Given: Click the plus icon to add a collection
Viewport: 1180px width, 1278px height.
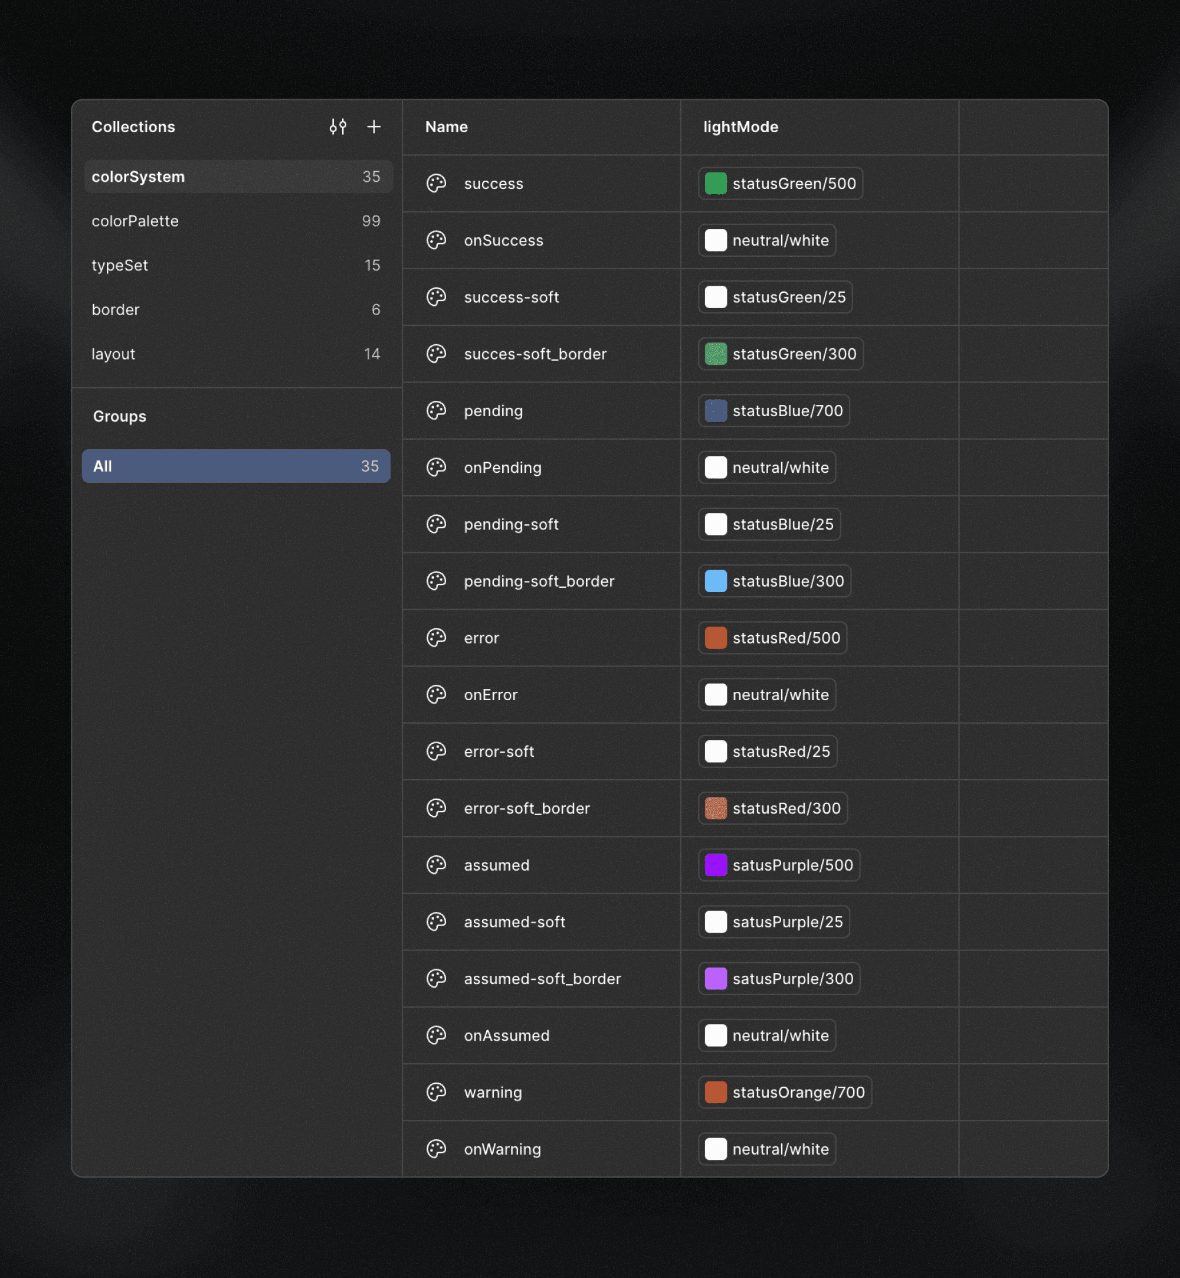Looking at the screenshot, I should (x=373, y=126).
